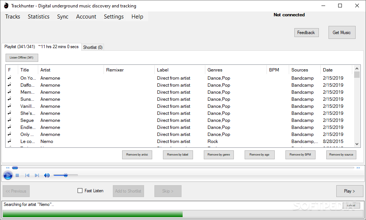This screenshot has width=366, height=220.
Task: Click the music note icon for Suns... track
Action: (10, 99)
